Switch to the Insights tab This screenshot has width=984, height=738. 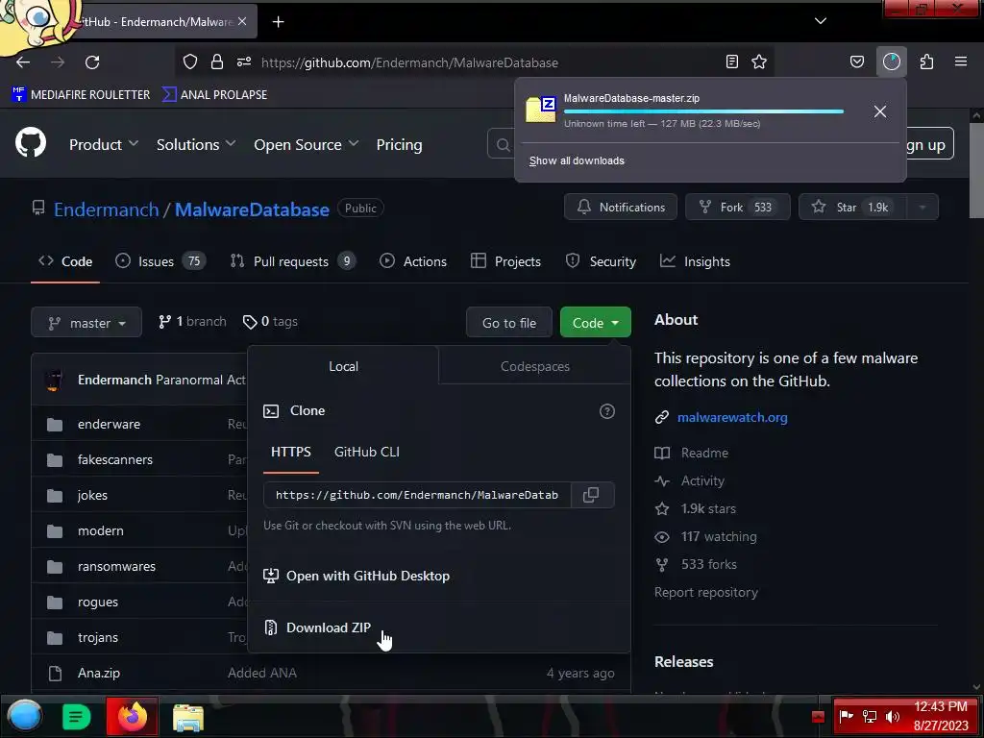coord(695,261)
